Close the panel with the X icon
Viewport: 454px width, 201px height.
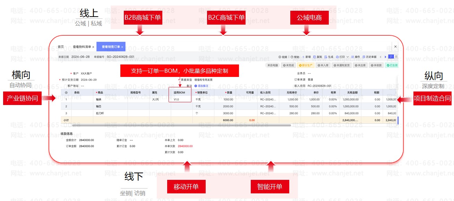(x=395, y=46)
